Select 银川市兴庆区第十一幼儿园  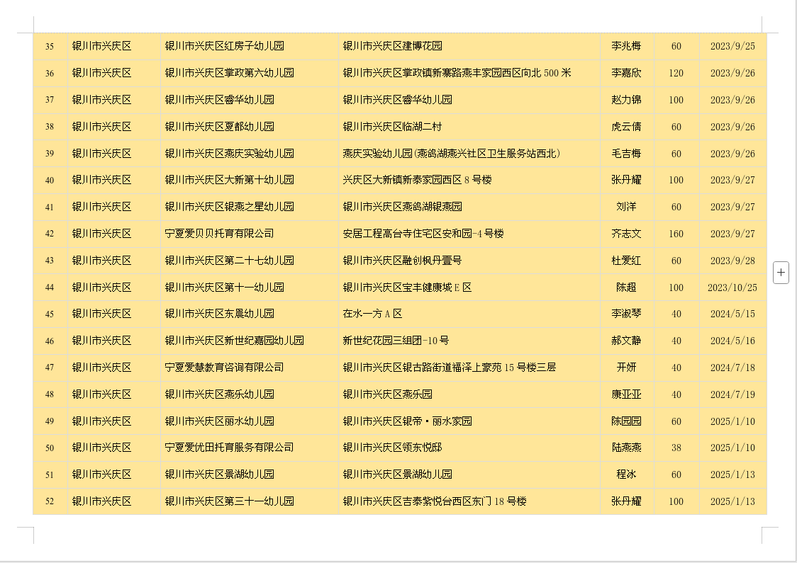click(x=224, y=288)
